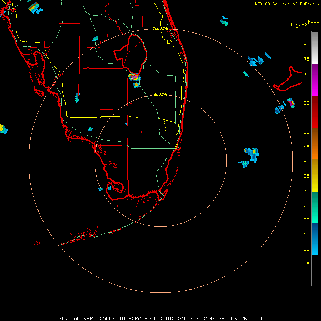Image resolution: width=321 pixels, height=321 pixels.
Task: Click the 35 value on the color scale
Action: point(306,176)
